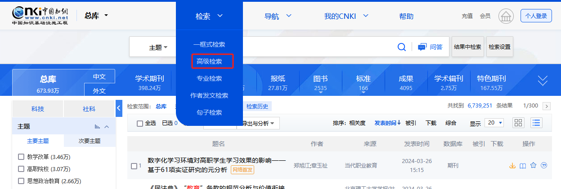Click 结果中检索 button
The width and height of the screenshot is (561, 189).
click(x=467, y=47)
